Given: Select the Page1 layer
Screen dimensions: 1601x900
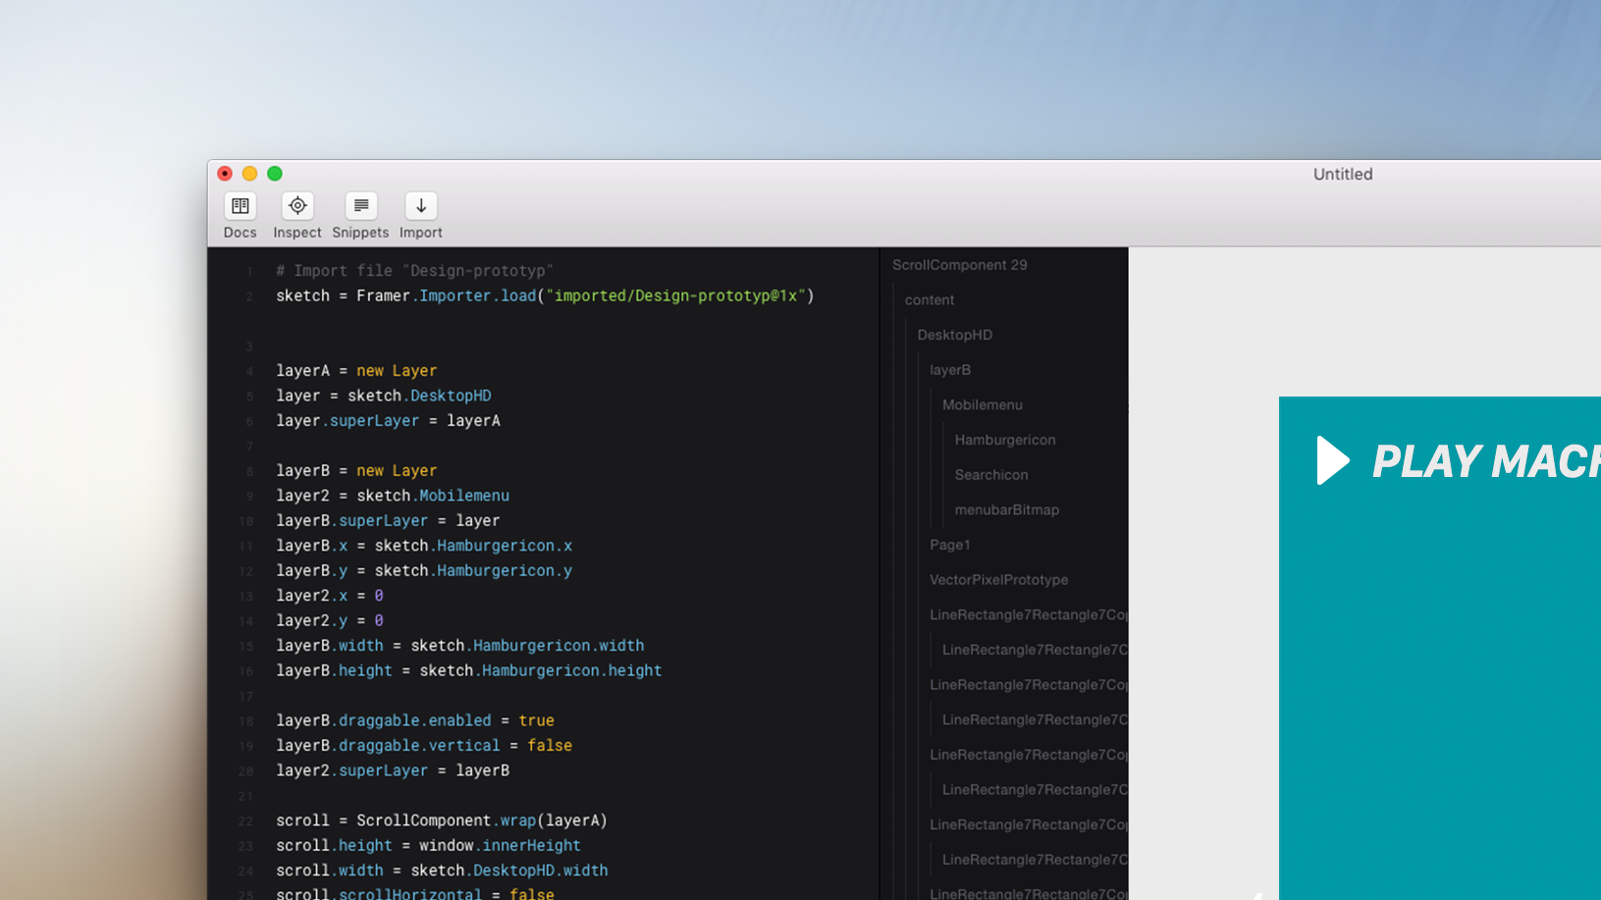Looking at the screenshot, I should click(950, 545).
